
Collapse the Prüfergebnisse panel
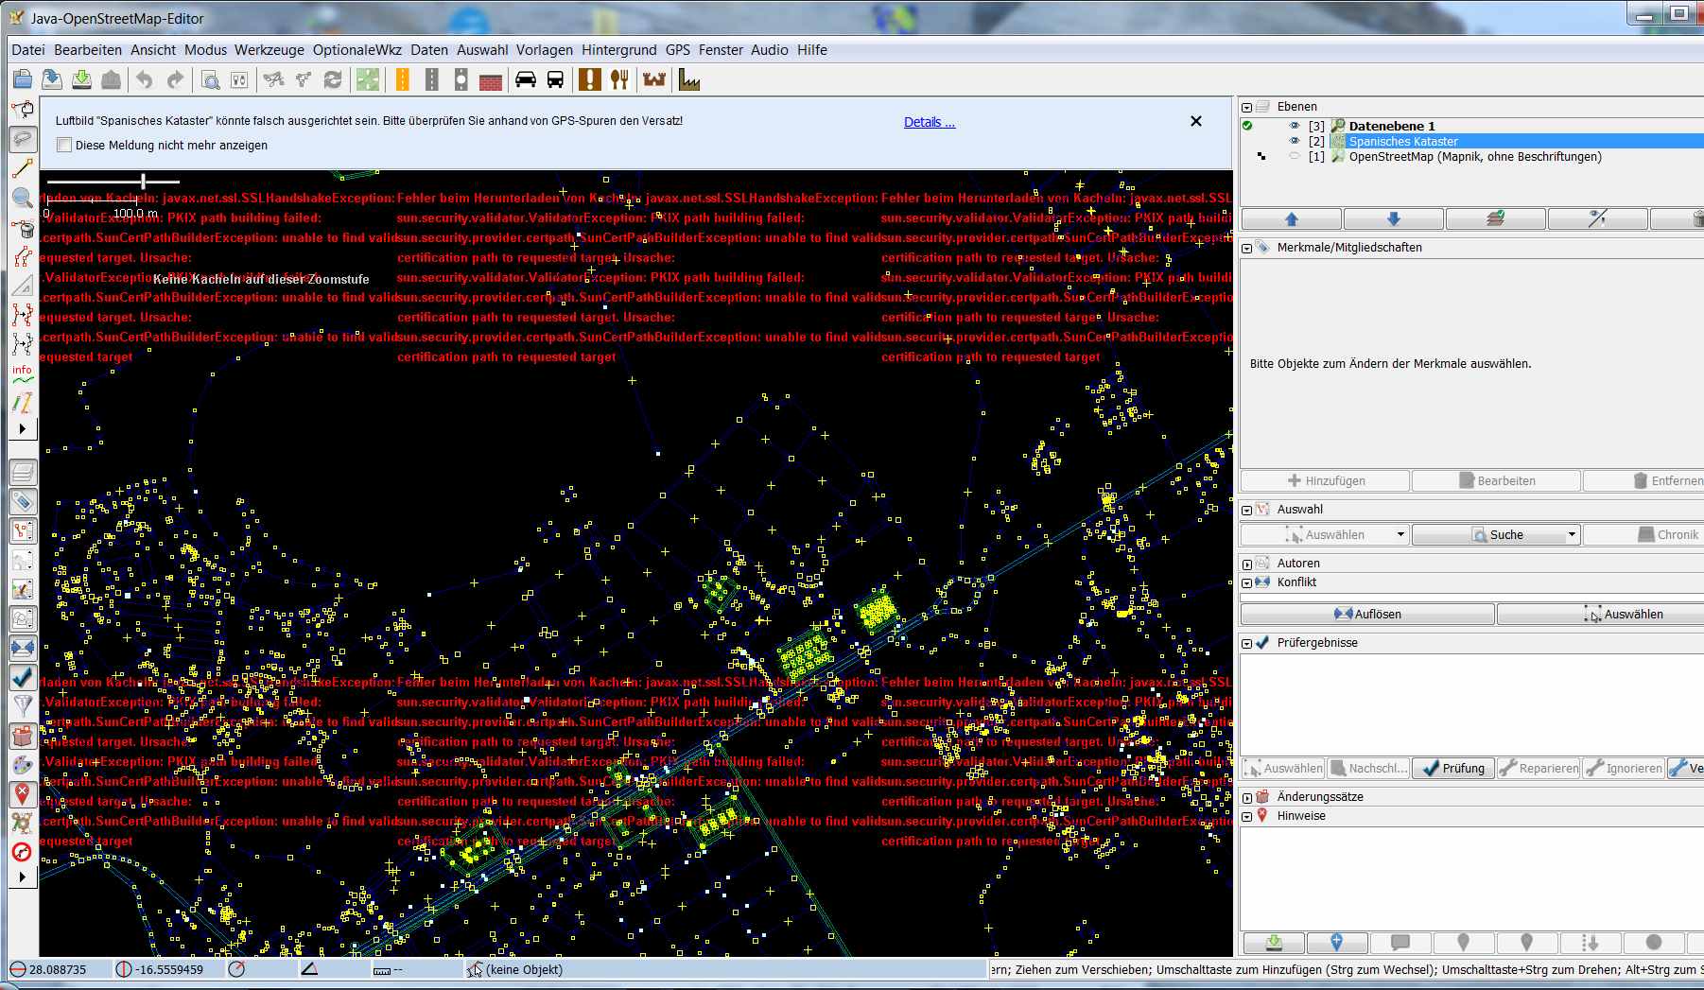point(1247,643)
